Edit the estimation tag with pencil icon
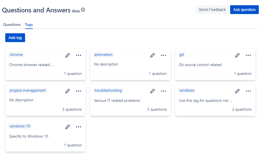This screenshot has height=156, width=261. click(152, 55)
